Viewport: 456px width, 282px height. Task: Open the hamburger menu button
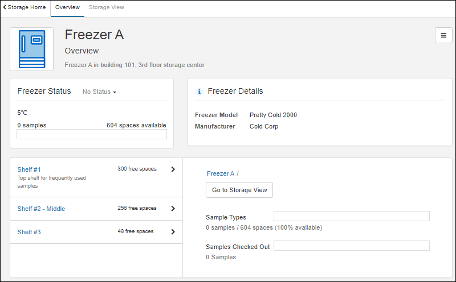click(443, 35)
